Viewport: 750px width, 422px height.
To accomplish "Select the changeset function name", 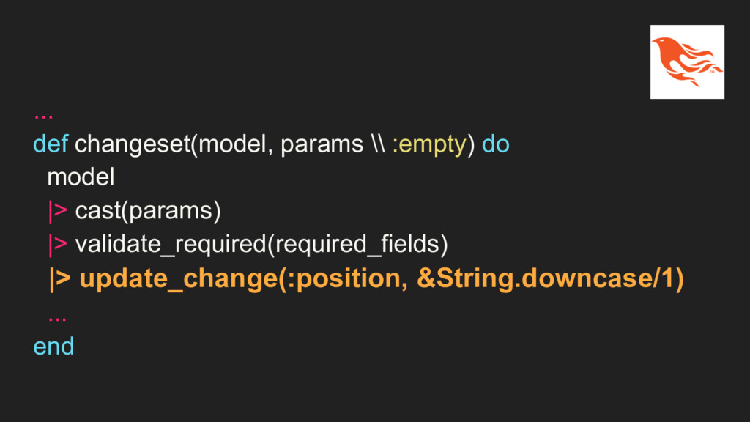I will click(x=133, y=144).
